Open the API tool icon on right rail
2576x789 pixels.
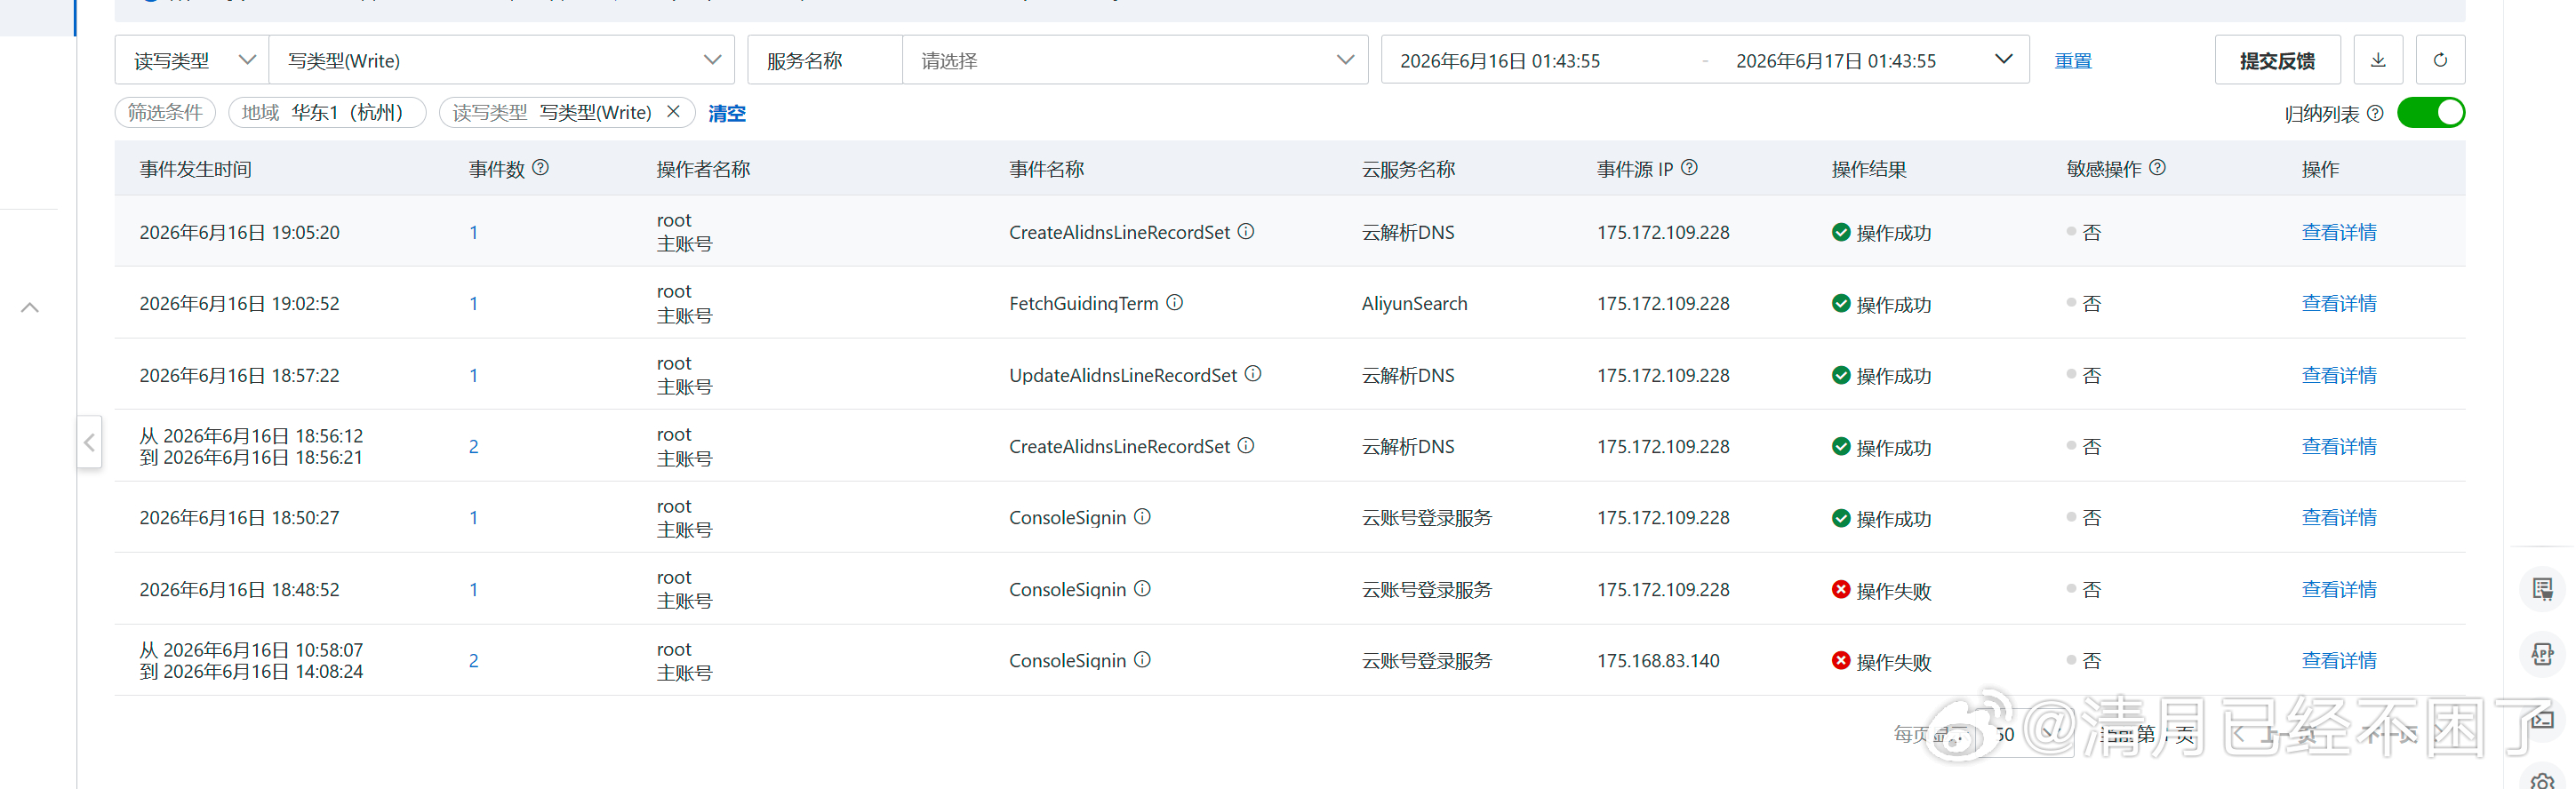(2542, 654)
